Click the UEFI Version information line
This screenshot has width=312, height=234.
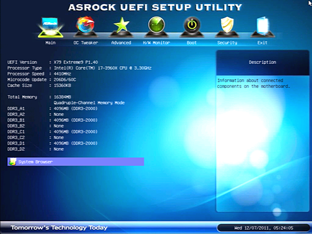[x=53, y=62]
